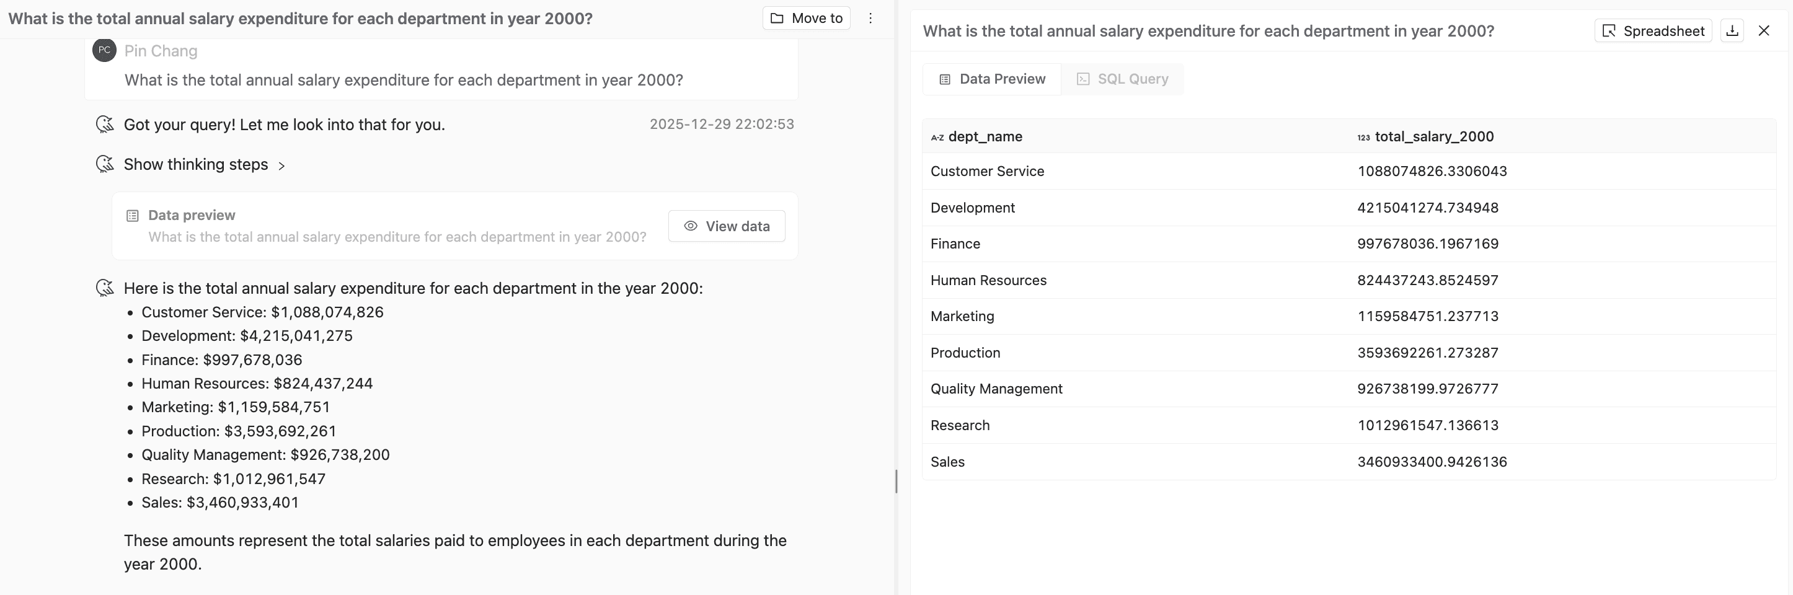Click the download icon beside Spreadsheet
This screenshot has width=1793, height=595.
1732,30
